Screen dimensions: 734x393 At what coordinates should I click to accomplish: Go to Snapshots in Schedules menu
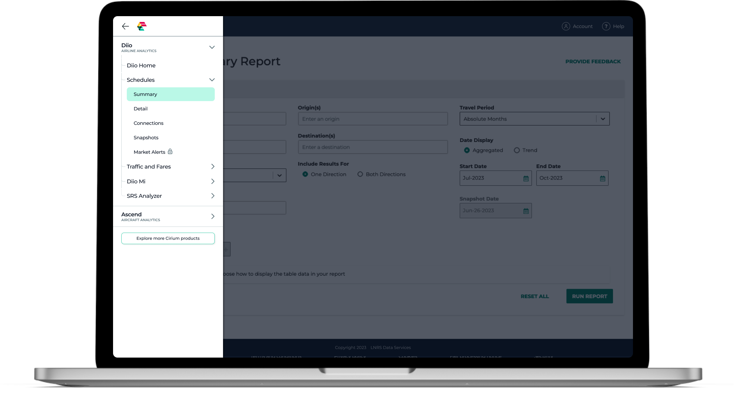(x=146, y=138)
